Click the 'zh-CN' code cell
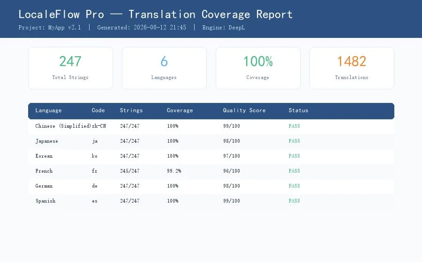 click(x=99, y=126)
